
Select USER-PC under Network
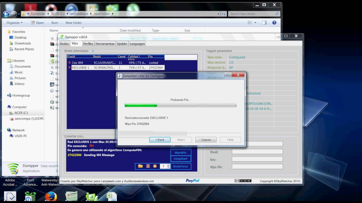pos(21,136)
